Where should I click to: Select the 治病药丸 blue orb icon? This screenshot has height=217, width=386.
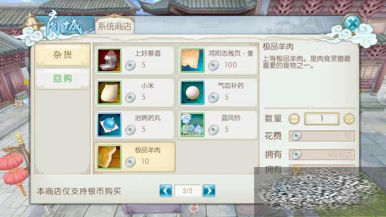(109, 125)
